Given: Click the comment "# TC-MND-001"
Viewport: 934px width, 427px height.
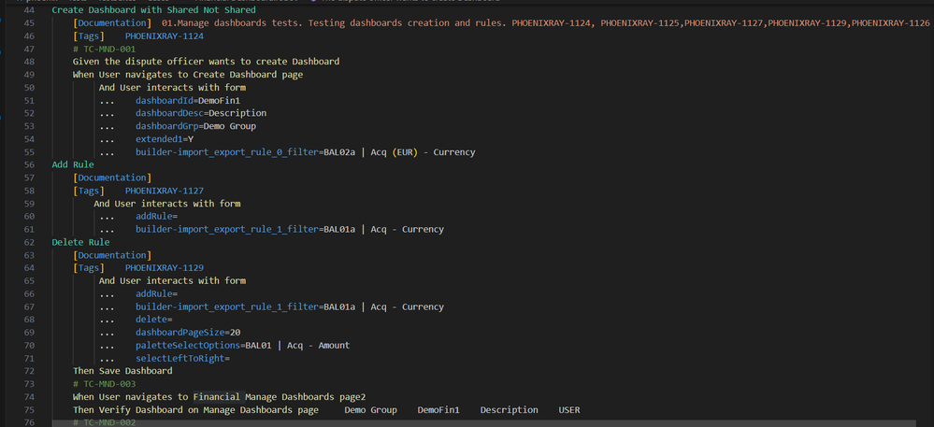Looking at the screenshot, I should (x=104, y=49).
